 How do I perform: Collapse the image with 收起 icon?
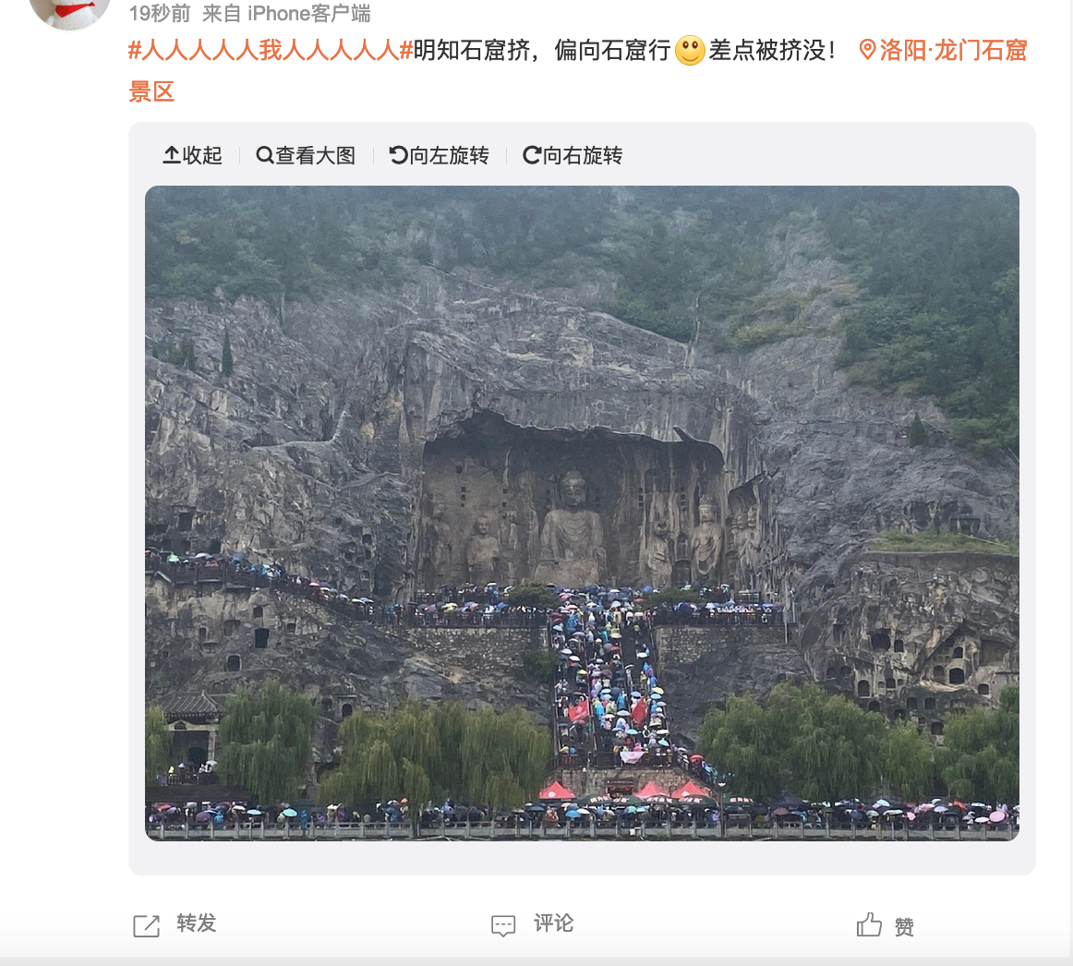coord(171,155)
